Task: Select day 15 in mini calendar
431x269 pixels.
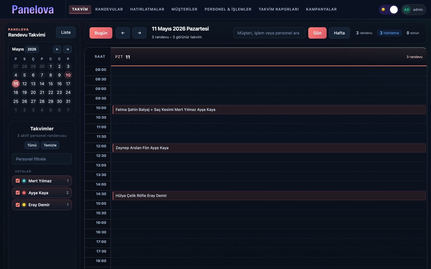Action: point(51,84)
